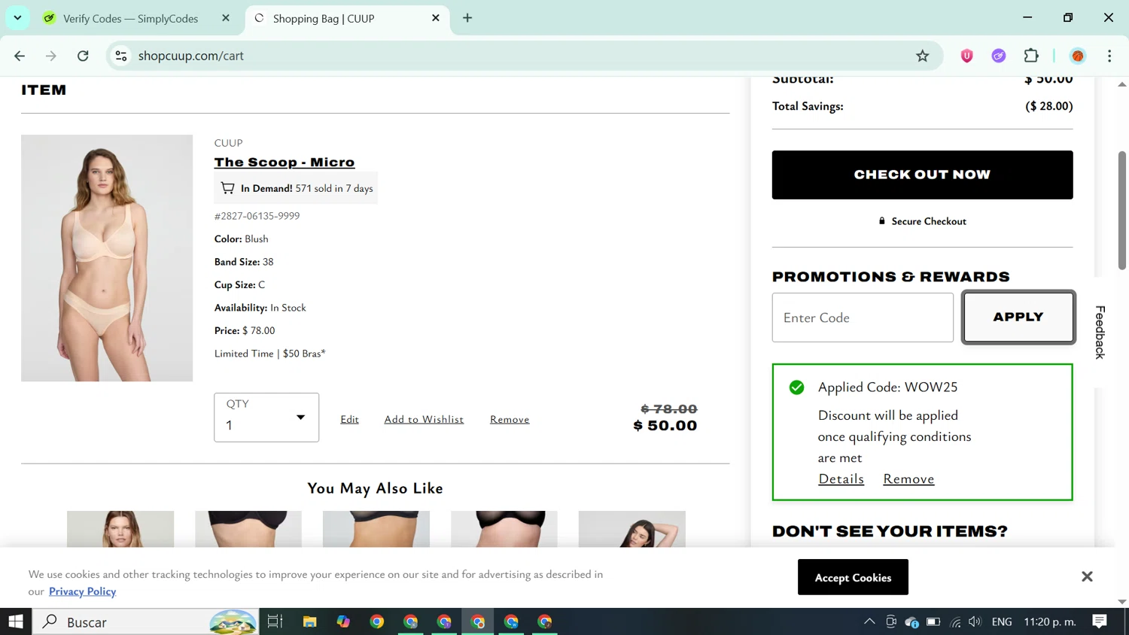The height and width of the screenshot is (635, 1129).
Task: Click the page vertical scrollbar thumb
Action: click(x=1122, y=211)
